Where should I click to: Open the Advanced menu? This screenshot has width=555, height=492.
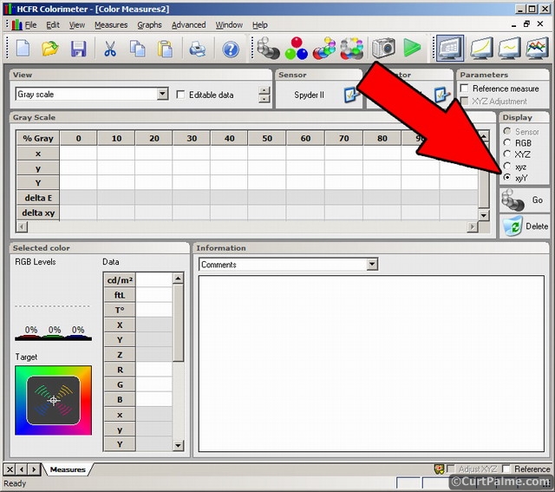(188, 25)
